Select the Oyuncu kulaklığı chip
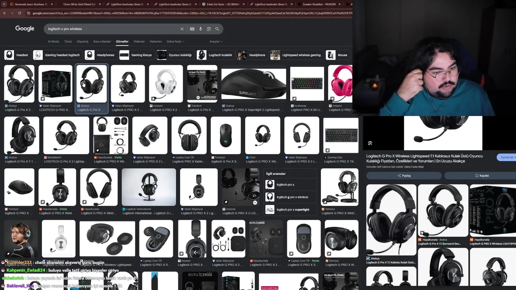This screenshot has width=516, height=290. pos(175,55)
